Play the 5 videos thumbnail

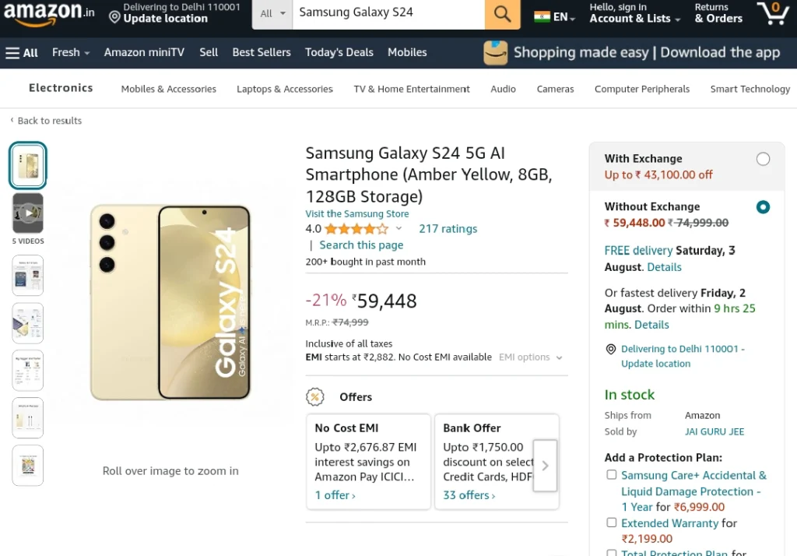28,213
